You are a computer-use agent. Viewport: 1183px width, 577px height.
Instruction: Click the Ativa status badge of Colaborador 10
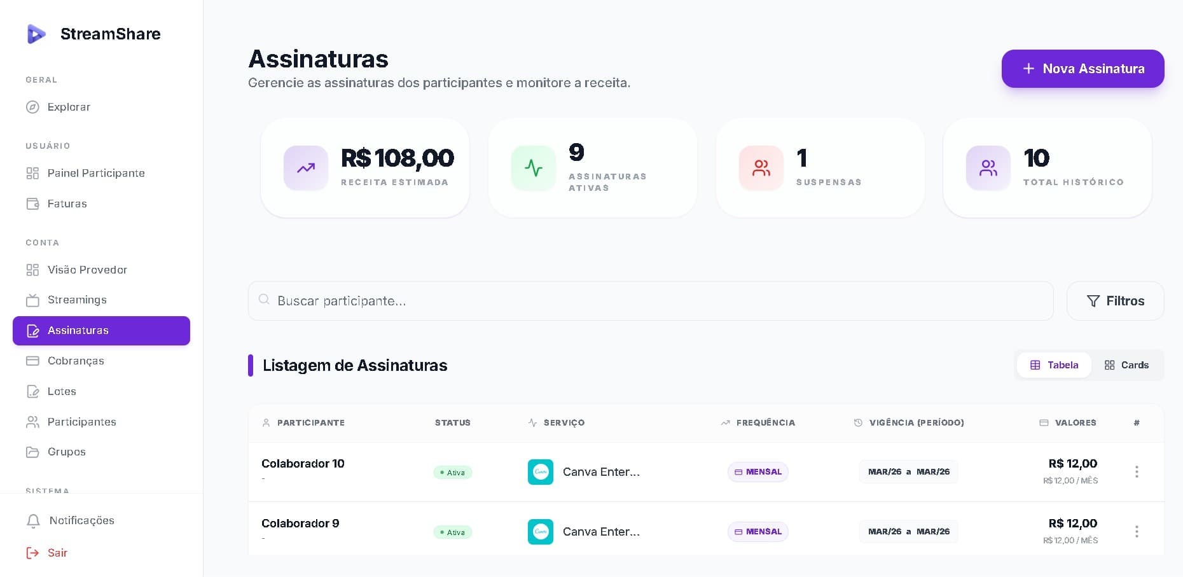click(452, 472)
